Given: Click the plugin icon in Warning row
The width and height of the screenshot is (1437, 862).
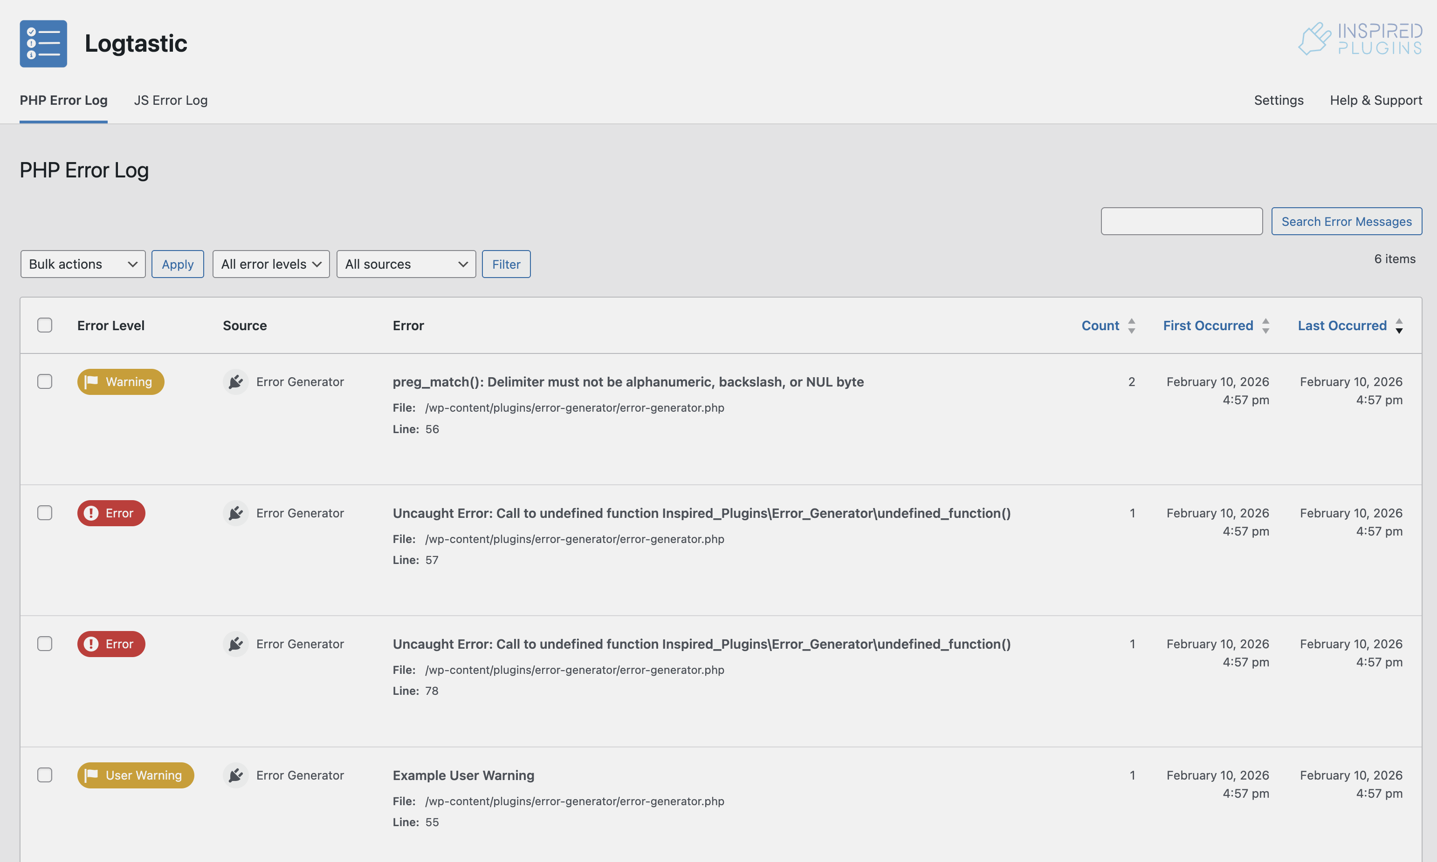Looking at the screenshot, I should click(x=235, y=381).
